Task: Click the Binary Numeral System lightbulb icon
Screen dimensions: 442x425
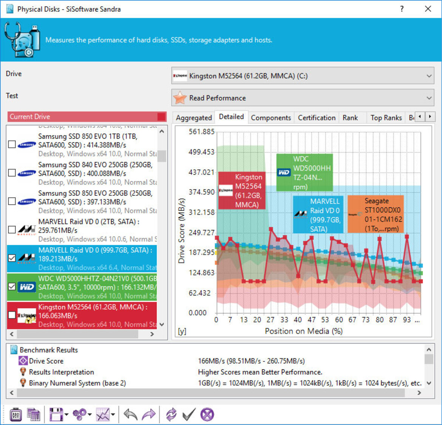Action: coord(23,383)
